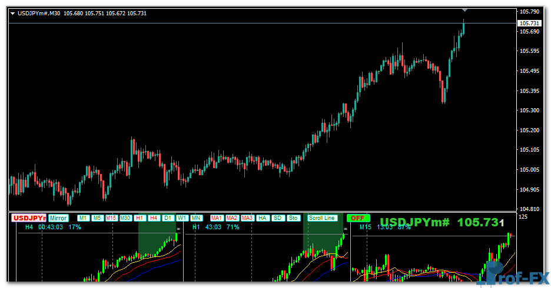The height and width of the screenshot is (288, 551).
Task: Toggle the MA2 moving average
Action: tap(232, 218)
